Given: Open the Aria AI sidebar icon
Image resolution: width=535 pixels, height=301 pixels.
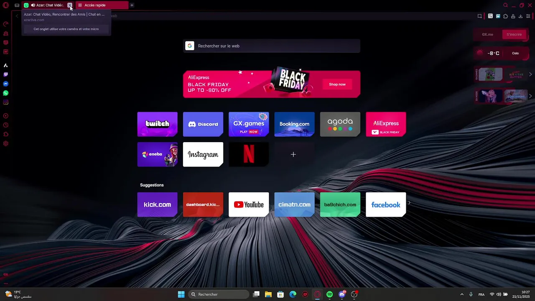Looking at the screenshot, I should pos(6,66).
